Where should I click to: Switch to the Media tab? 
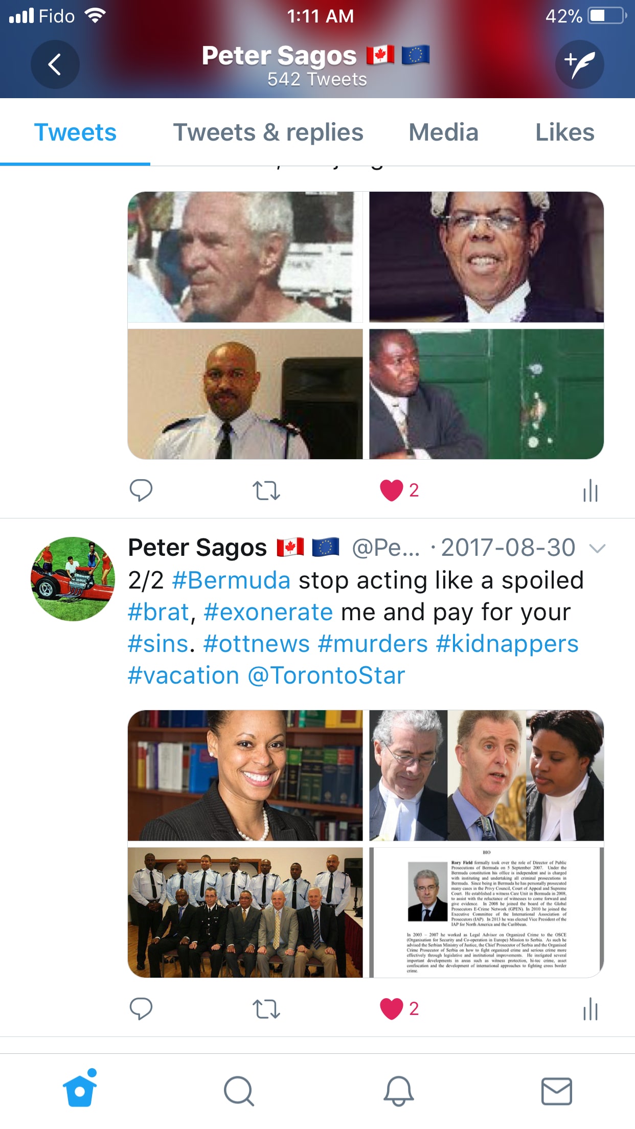coord(443,132)
